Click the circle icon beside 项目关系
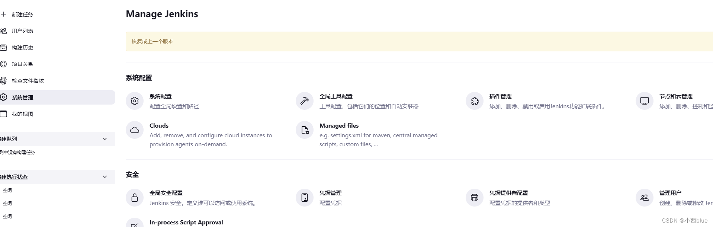 pos(3,64)
